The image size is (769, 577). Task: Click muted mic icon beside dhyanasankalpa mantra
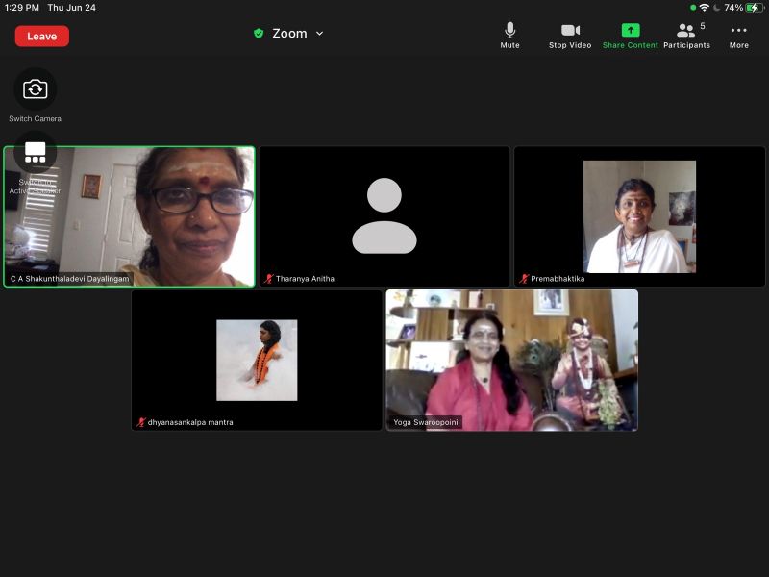click(141, 422)
